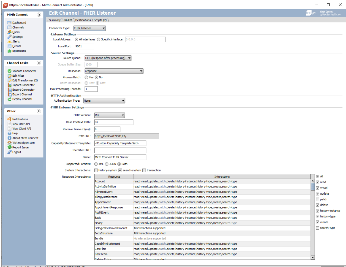Collapse the Channel Tasks panel

click(39, 63)
